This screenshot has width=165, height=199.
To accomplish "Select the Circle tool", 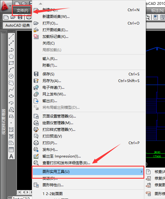I will (11, 76).
